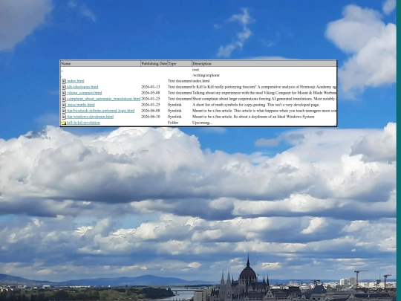This screenshot has width=401, height=301.
Task: Click the document icon next to index.html
Action: click(64, 81)
